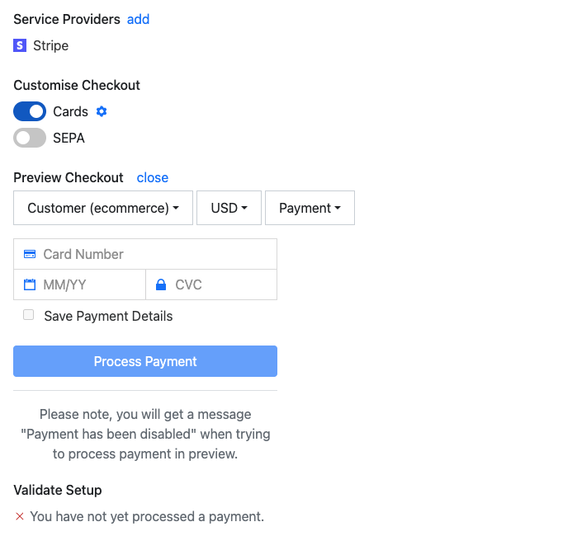Viewport: 577px width, 536px height.
Task: Click the lock icon beside CVC
Action: (x=162, y=284)
